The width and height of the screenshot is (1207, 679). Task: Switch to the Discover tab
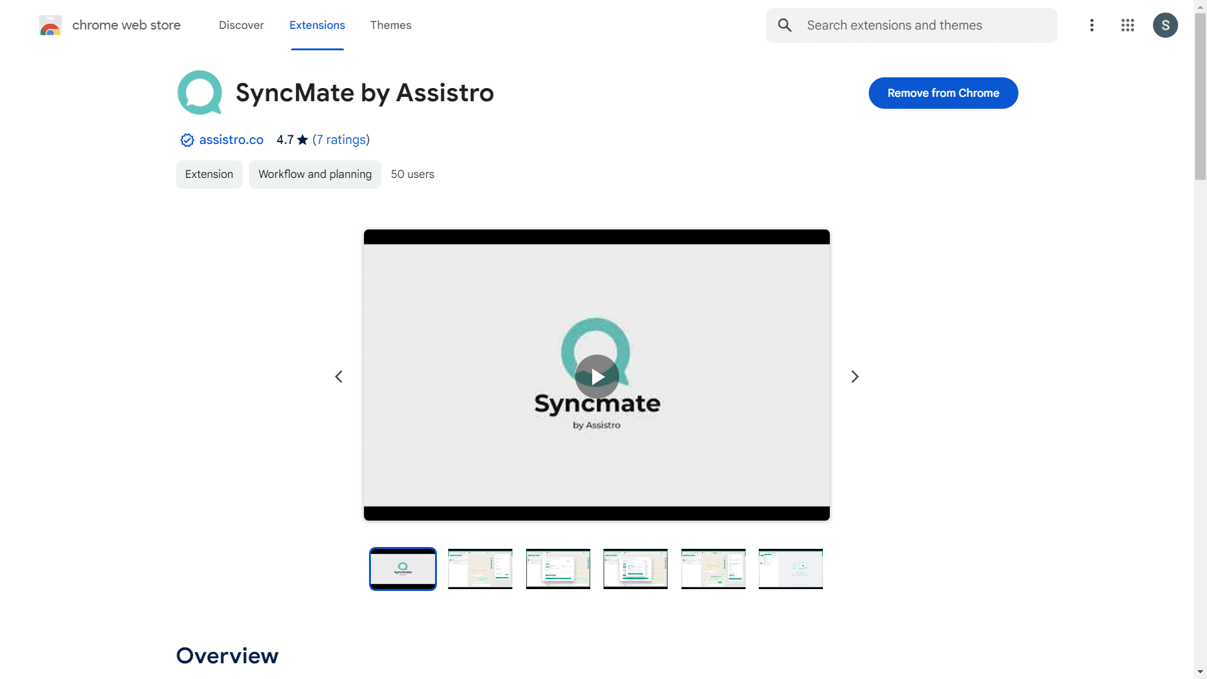coord(241,25)
